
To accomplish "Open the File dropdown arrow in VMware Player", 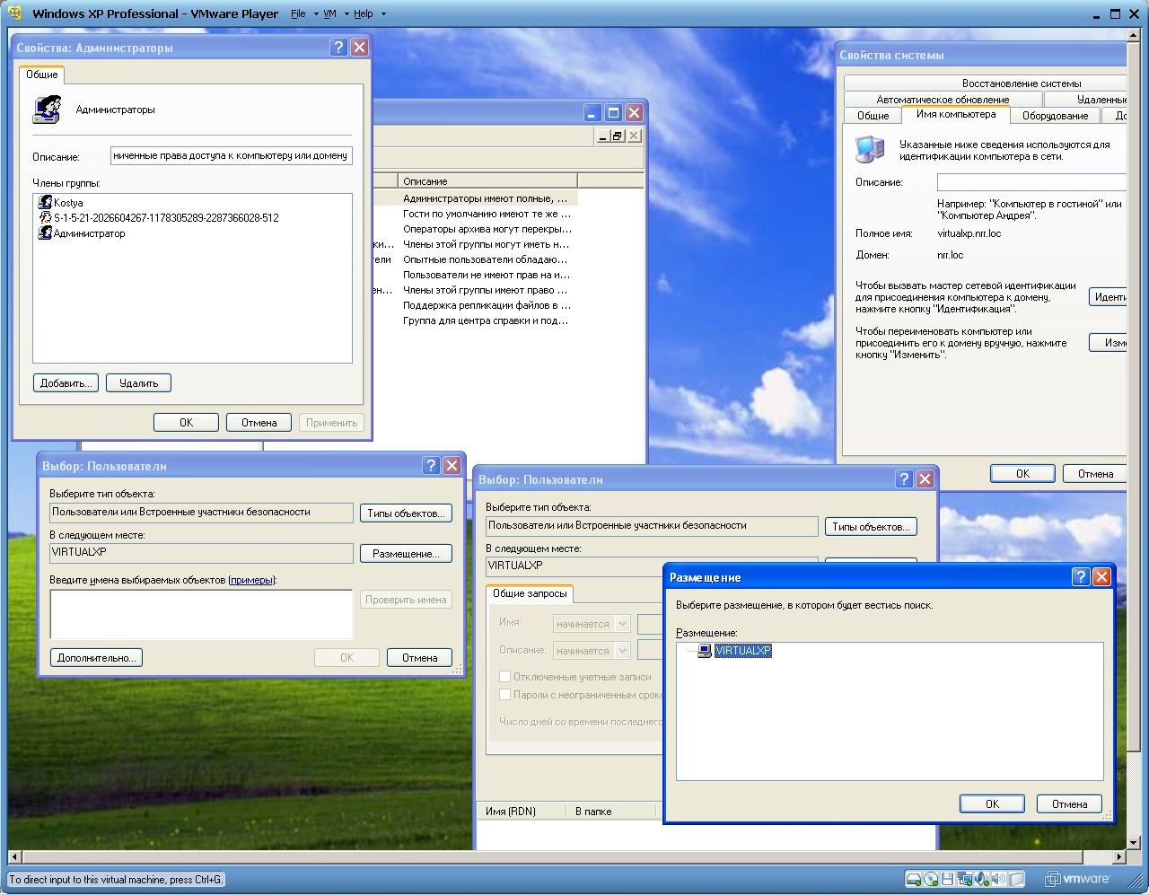I will (x=316, y=14).
